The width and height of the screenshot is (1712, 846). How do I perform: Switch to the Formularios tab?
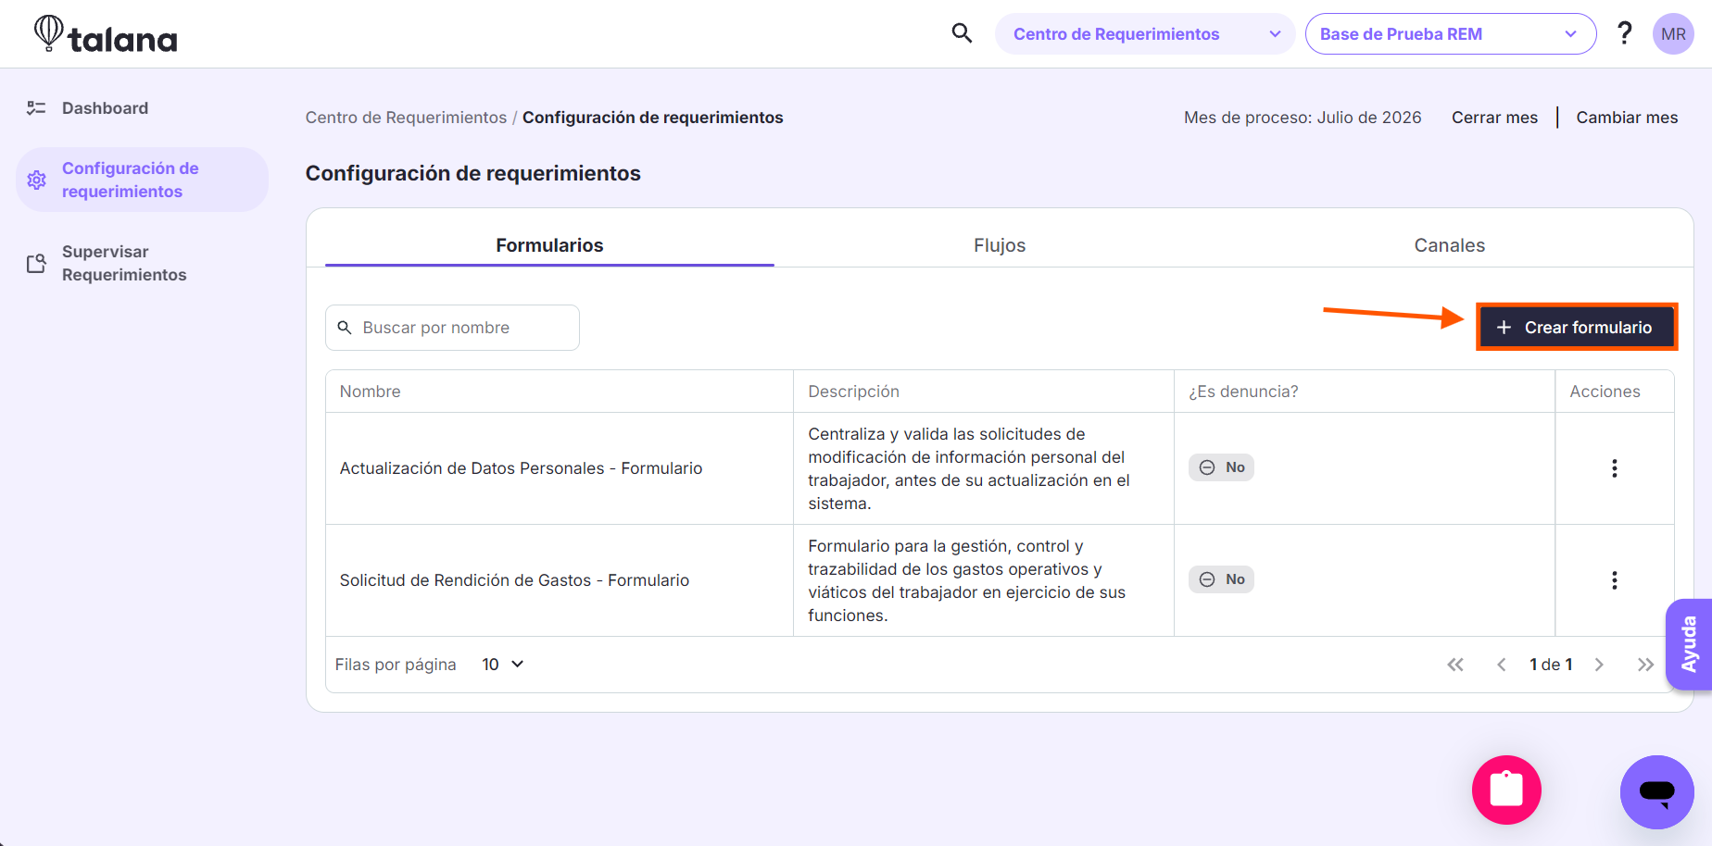tap(549, 245)
